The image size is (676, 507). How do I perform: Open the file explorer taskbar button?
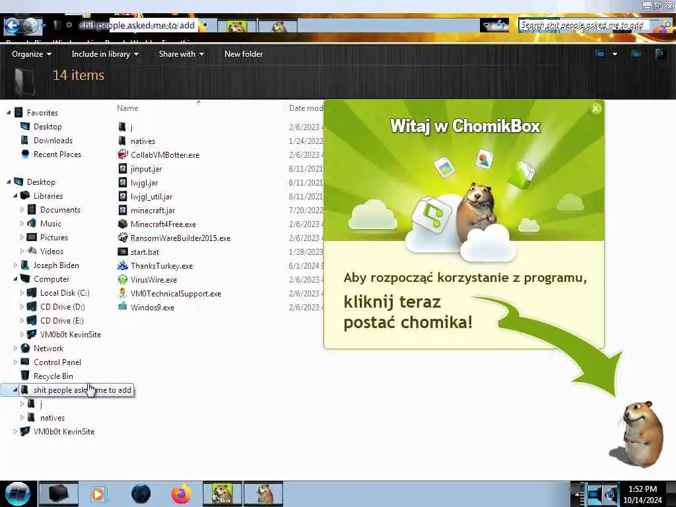(59, 494)
